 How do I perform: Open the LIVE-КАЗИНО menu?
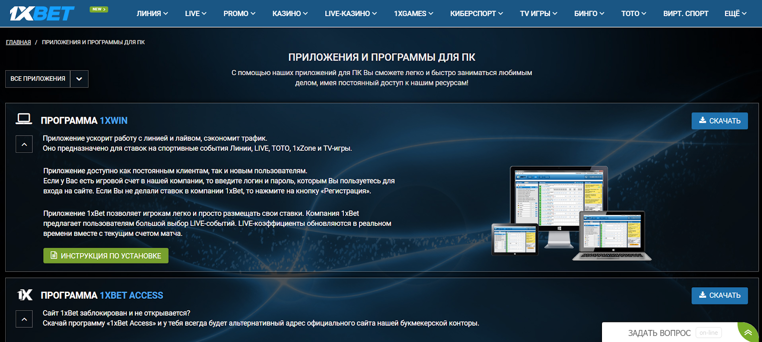click(x=351, y=14)
